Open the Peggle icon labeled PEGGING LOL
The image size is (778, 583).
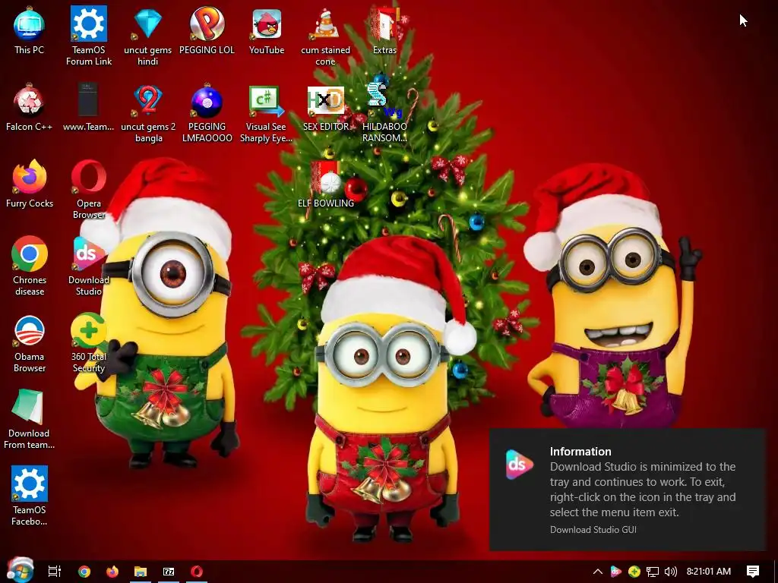207,30
